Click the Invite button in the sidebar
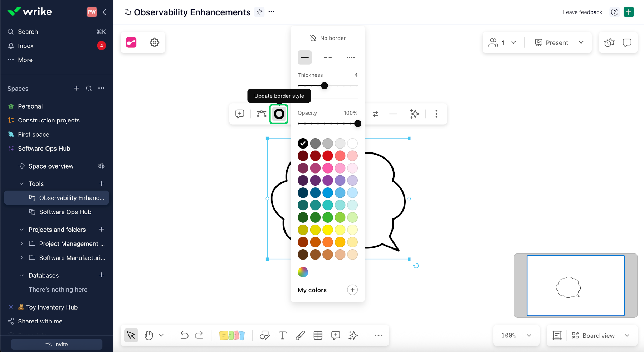644x352 pixels. [56, 344]
